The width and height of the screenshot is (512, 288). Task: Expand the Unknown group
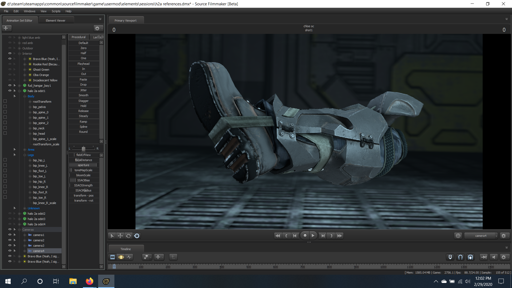click(25, 208)
